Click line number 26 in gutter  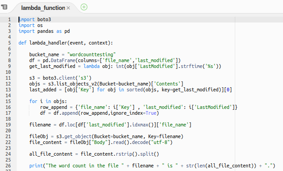click(8, 166)
